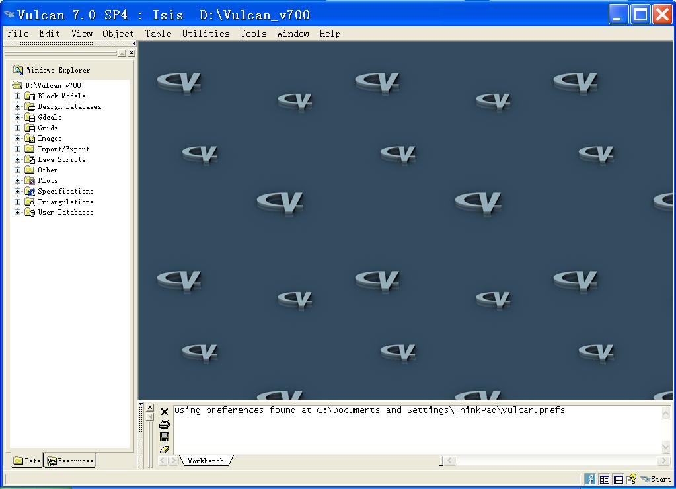Open the Object menu

coord(118,34)
